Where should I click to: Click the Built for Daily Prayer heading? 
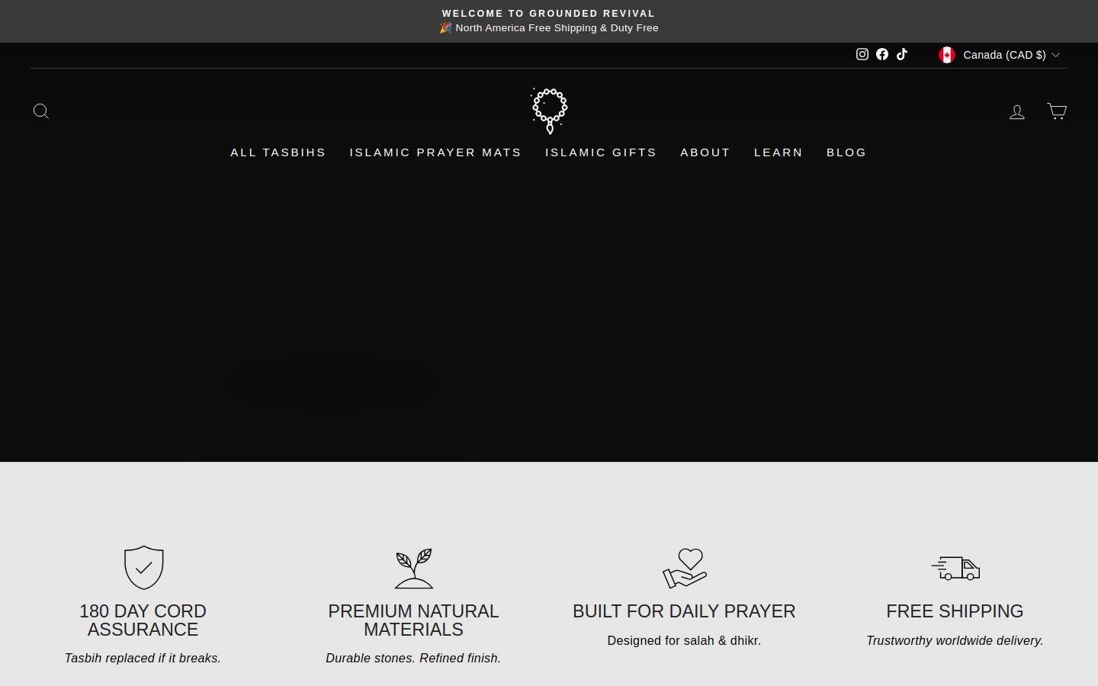[684, 611]
